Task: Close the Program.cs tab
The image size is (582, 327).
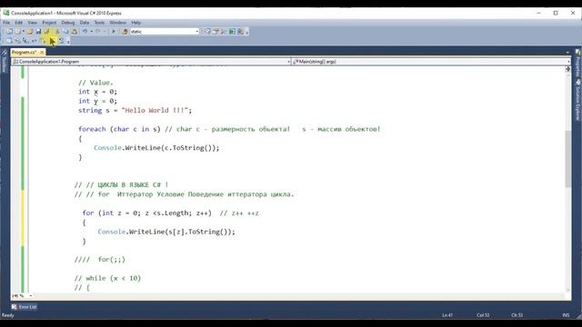Action: pyautogui.click(x=42, y=53)
